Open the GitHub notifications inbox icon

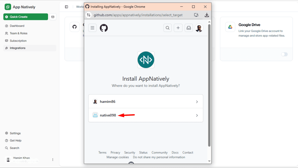(189, 28)
